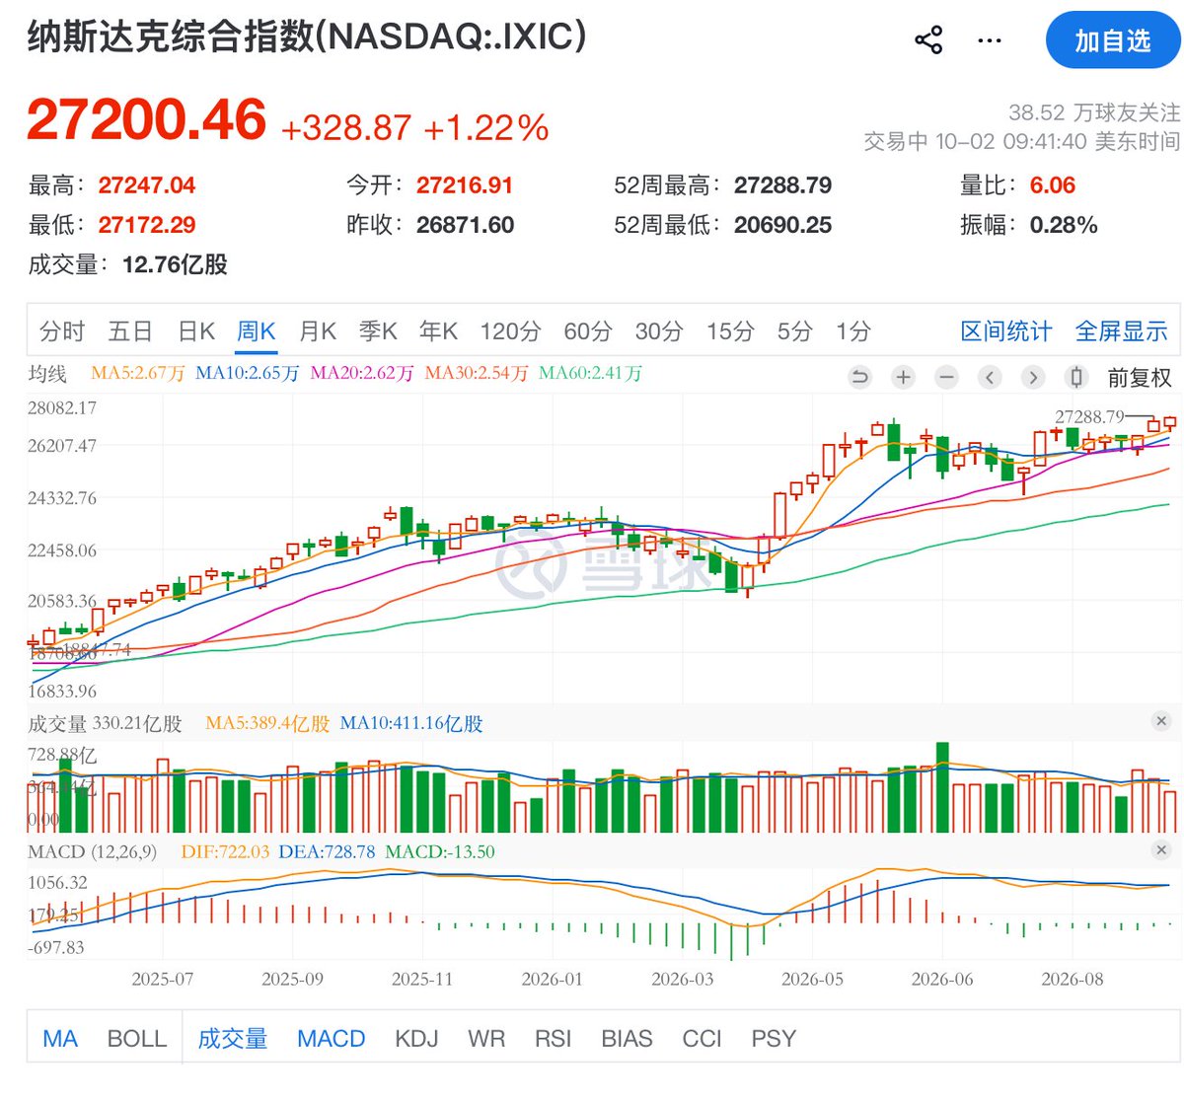Switch to 5分 chart tab
This screenshot has height=1099, width=1184.
(x=794, y=331)
